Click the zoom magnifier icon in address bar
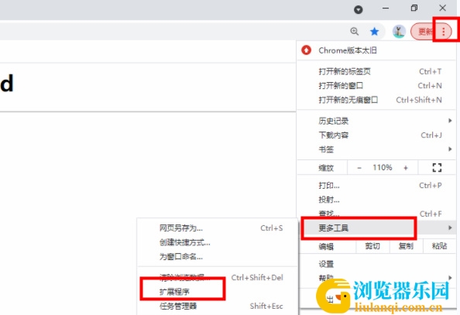 click(355, 31)
